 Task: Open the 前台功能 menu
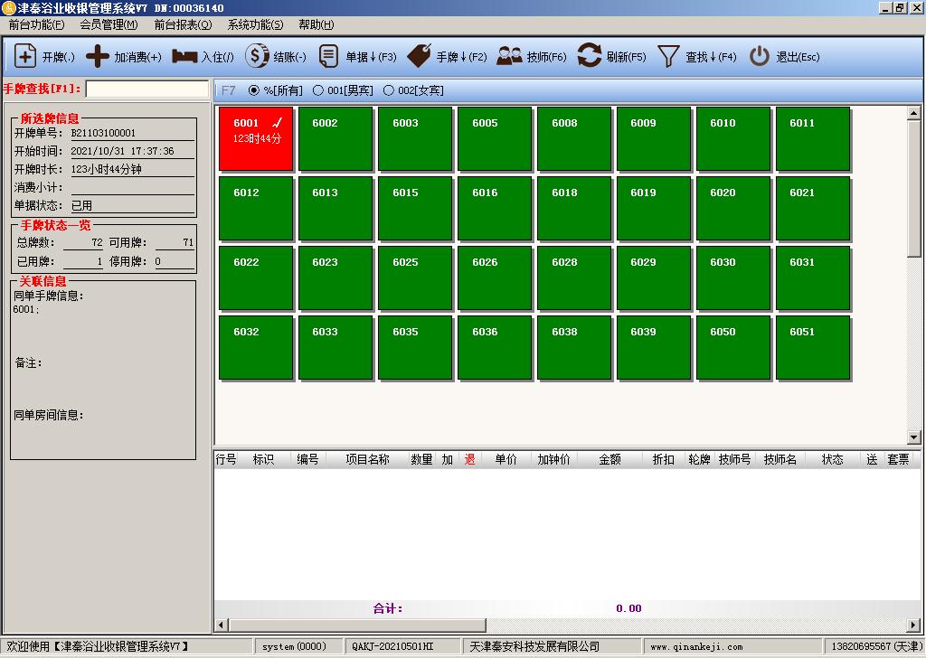[36, 24]
